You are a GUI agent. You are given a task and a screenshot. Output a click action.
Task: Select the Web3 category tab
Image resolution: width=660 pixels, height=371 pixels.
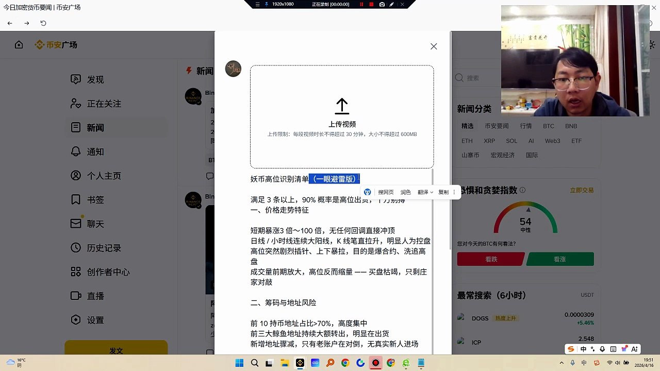552,141
